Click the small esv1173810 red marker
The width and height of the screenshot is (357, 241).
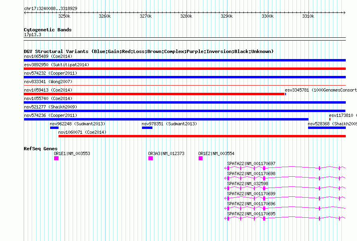tap(330, 119)
